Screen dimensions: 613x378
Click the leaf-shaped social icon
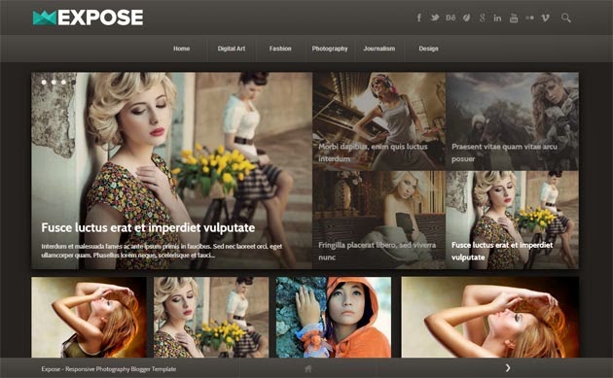pyautogui.click(x=466, y=17)
